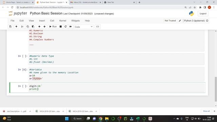
Task: Restart kernel and run all with the fast-forward icon
Action: (71, 26)
